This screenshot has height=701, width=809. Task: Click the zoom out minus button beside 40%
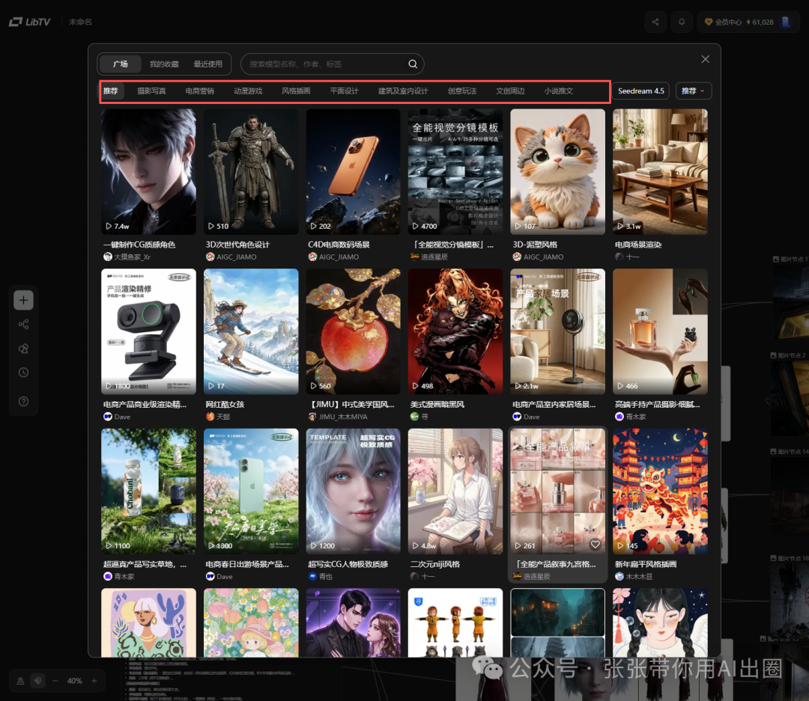pos(55,681)
